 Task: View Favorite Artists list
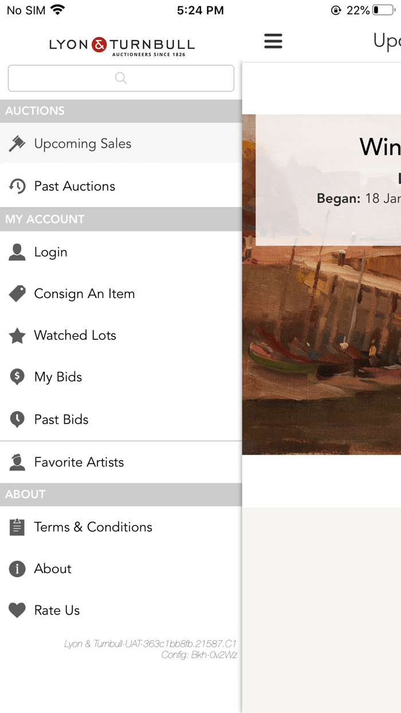78,463
